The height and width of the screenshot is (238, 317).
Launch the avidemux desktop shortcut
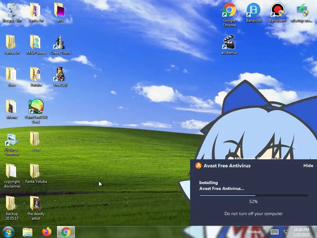(229, 45)
